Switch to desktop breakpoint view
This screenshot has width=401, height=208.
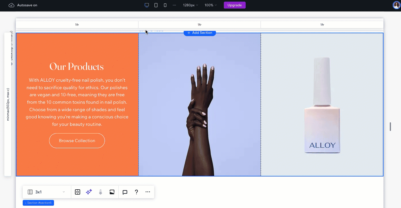click(x=147, y=5)
